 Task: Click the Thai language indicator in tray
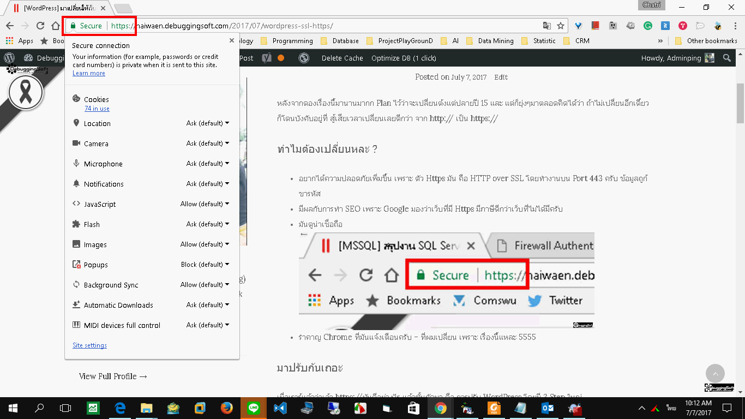pyautogui.click(x=671, y=408)
